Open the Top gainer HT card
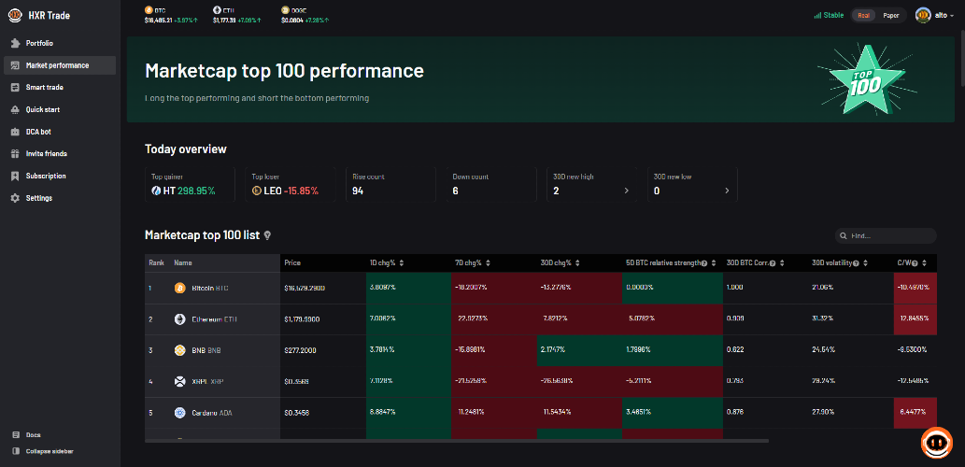Viewport: 965px width, 467px height. pos(190,184)
